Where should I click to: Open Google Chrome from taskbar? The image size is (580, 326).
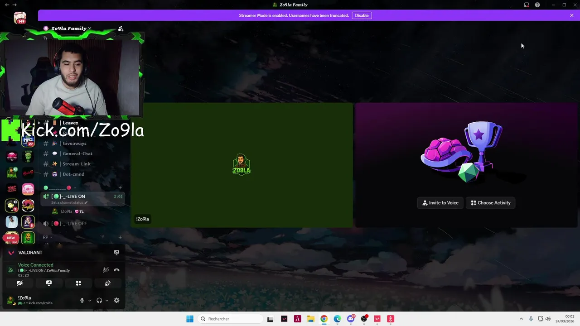pos(324,319)
